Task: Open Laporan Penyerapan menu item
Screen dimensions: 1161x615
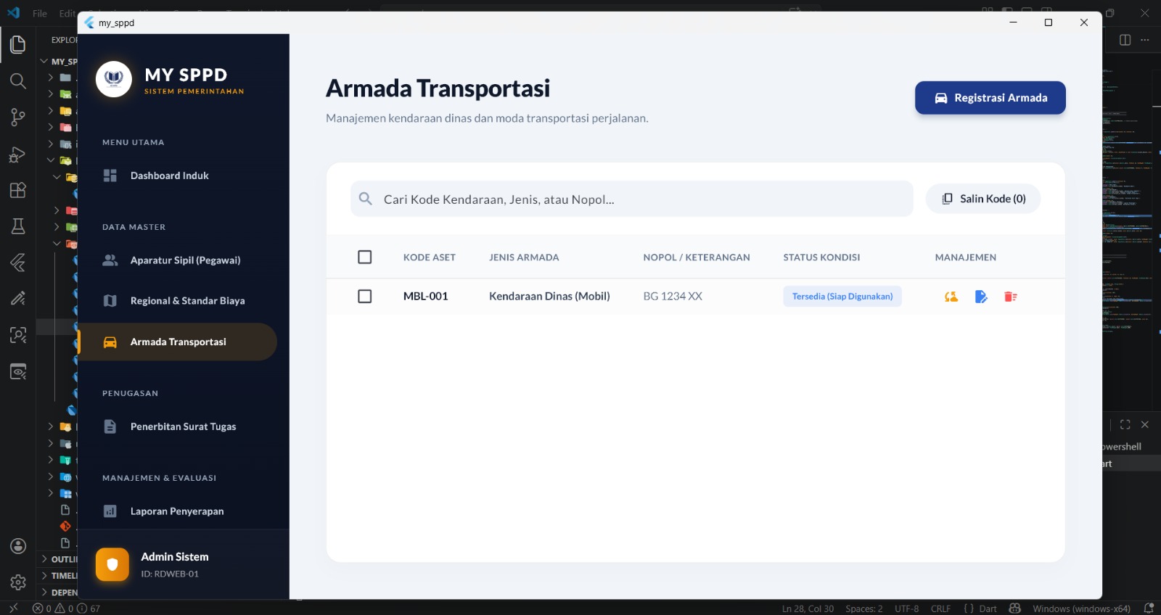Action: point(177,511)
